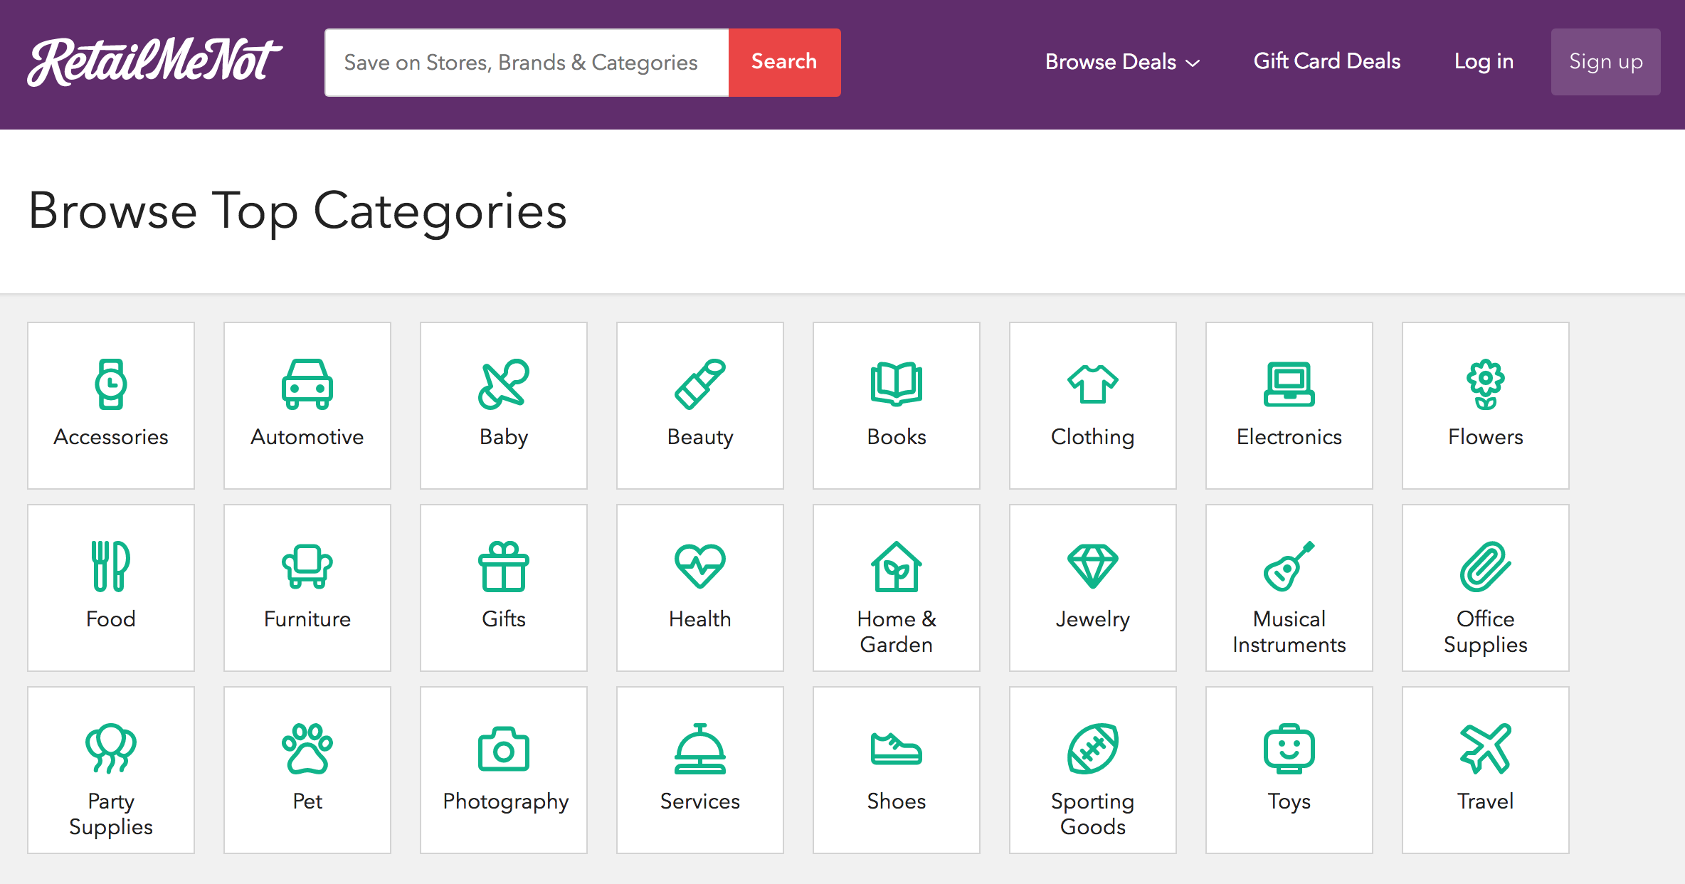1685x884 pixels.
Task: Click the Sporting Goods football icon
Action: [1092, 749]
